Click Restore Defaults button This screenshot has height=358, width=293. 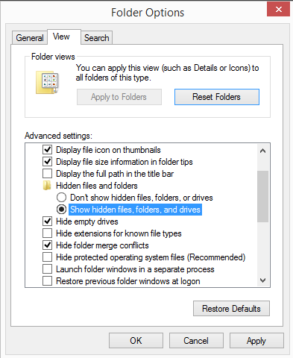pos(231,309)
